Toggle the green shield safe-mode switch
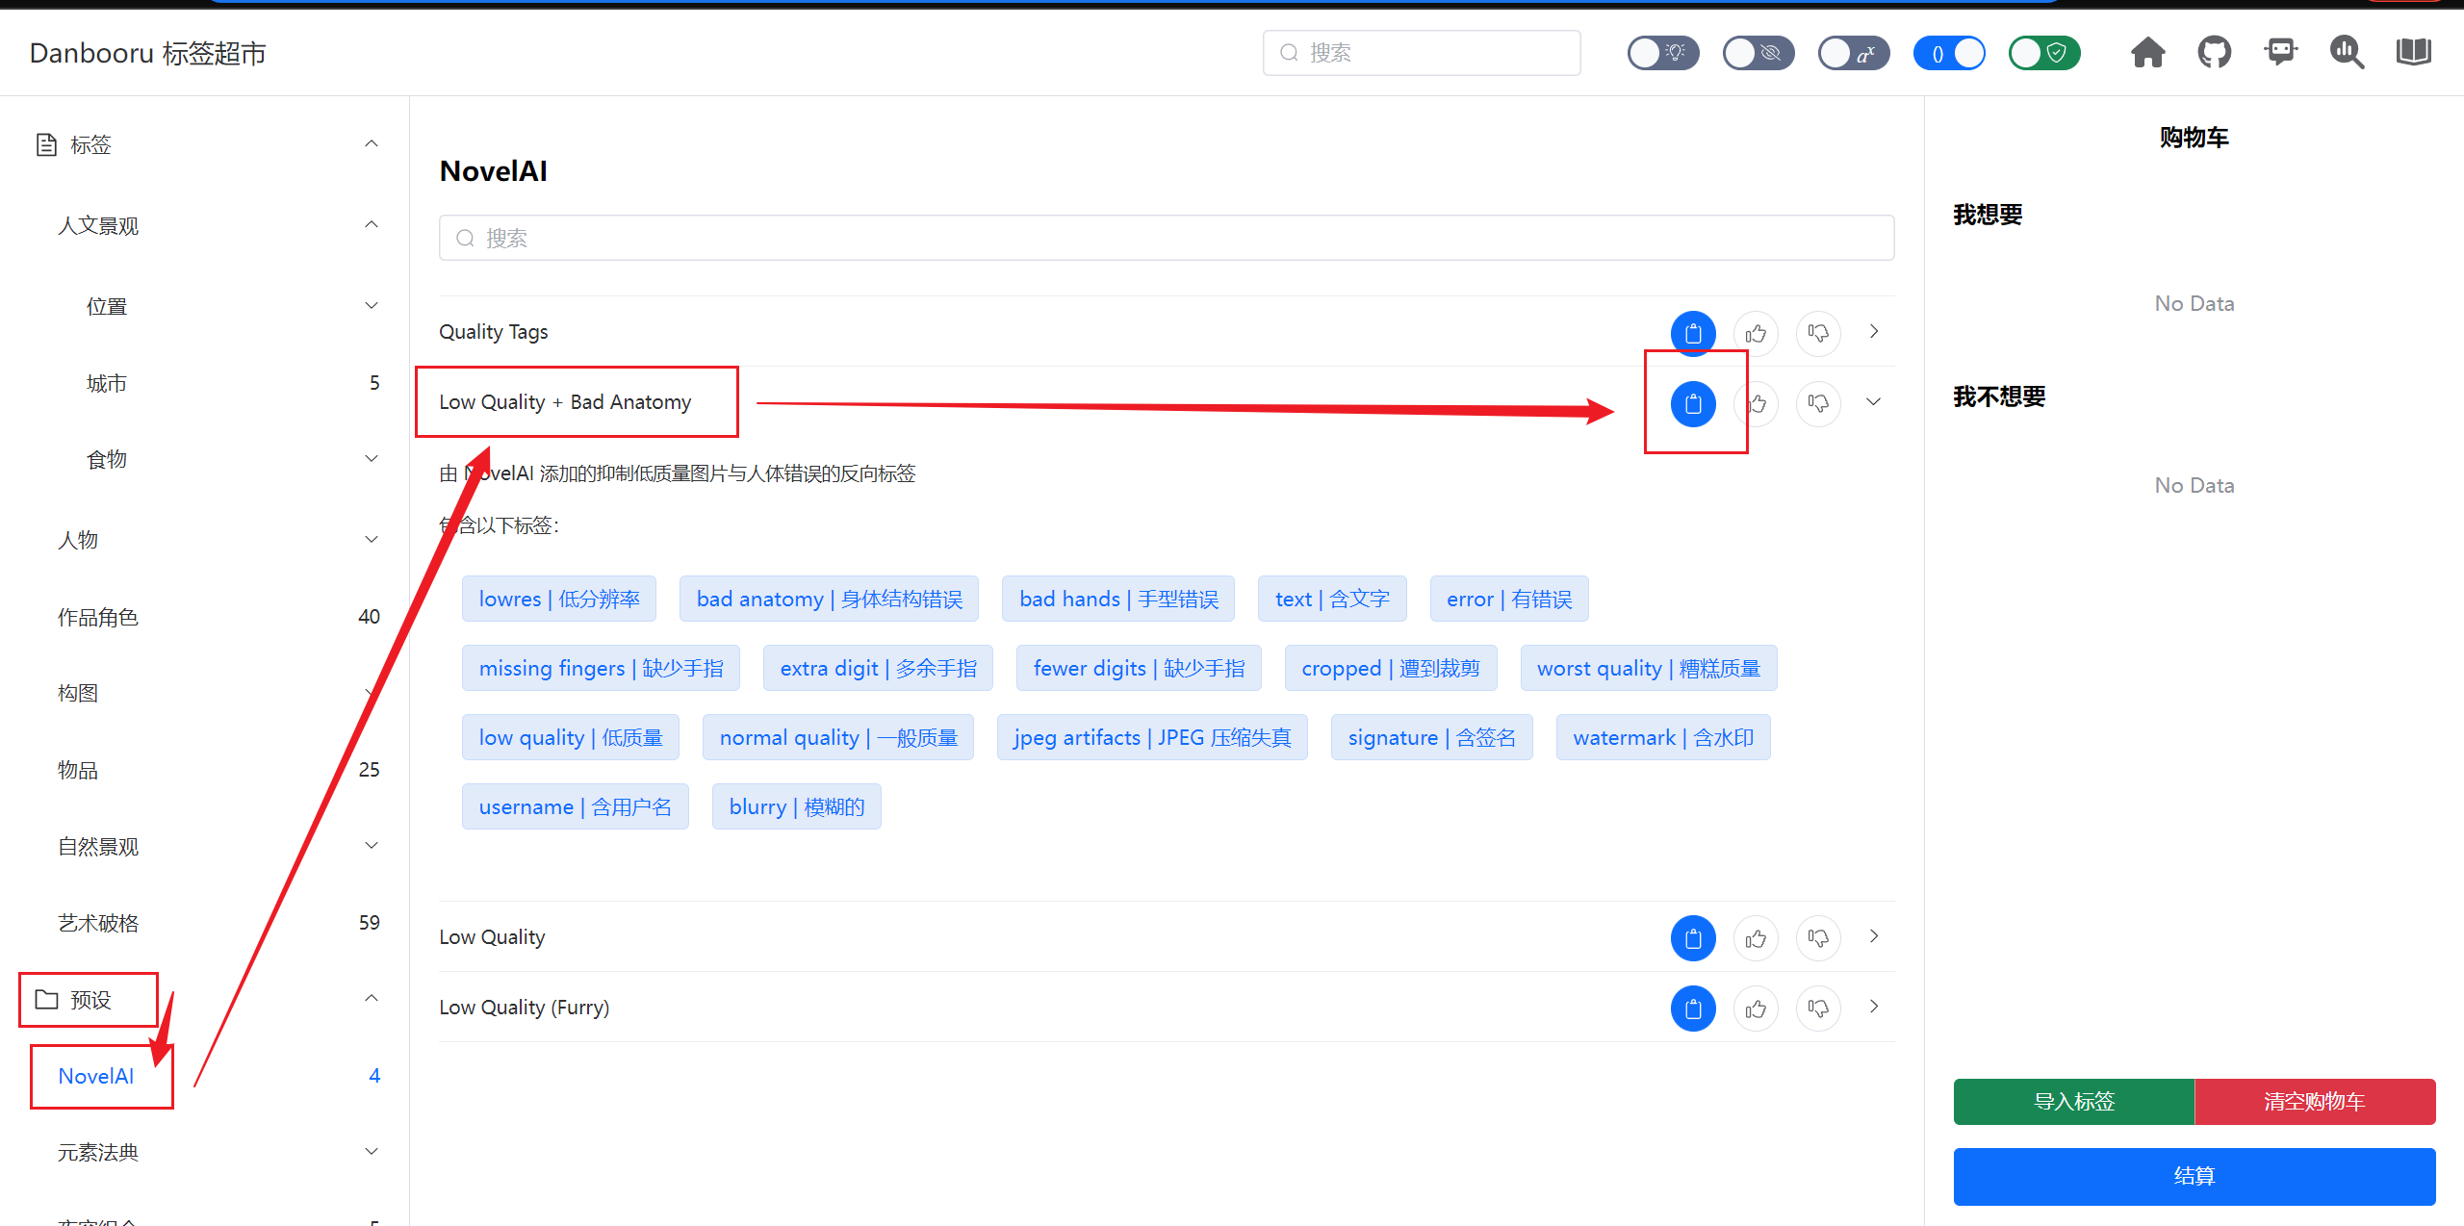Screen dimensions: 2464x1226 pyautogui.click(x=2044, y=53)
